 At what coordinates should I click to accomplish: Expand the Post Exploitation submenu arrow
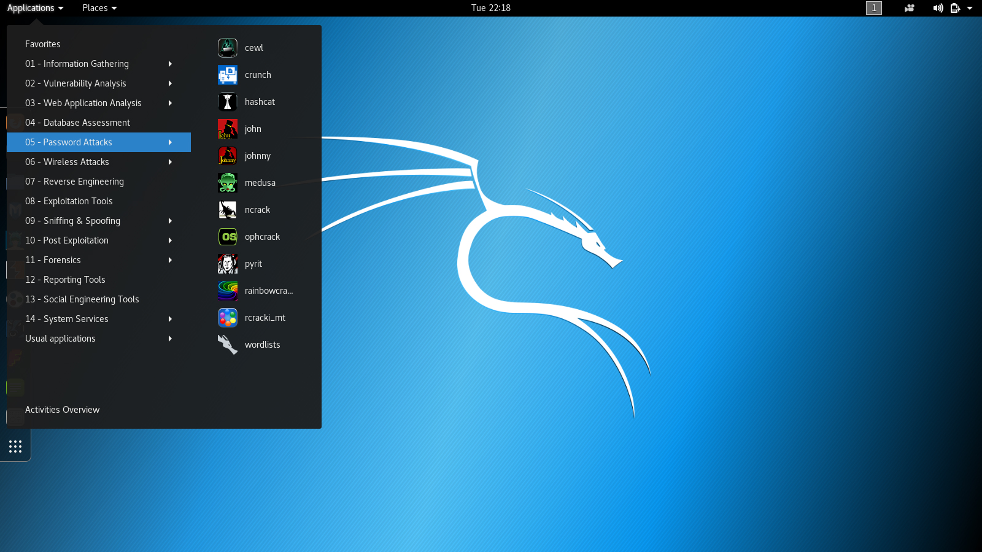(x=170, y=240)
